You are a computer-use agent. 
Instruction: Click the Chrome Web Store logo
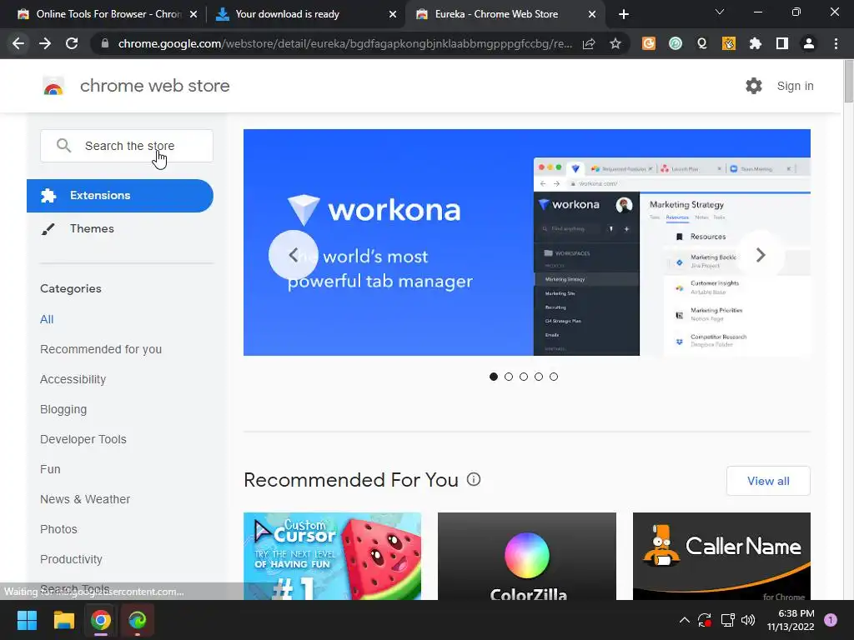[53, 86]
